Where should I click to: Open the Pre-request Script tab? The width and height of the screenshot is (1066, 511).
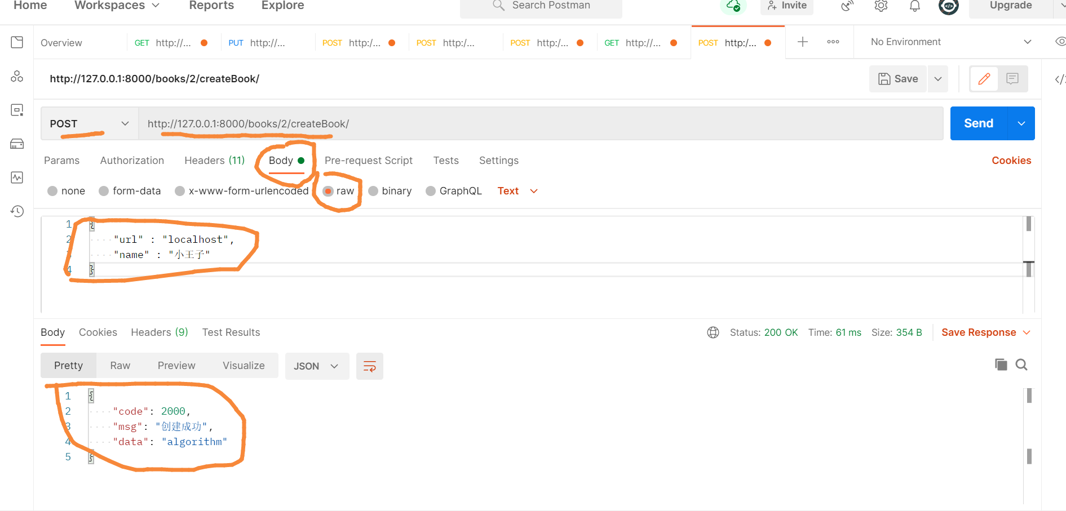[x=369, y=161]
